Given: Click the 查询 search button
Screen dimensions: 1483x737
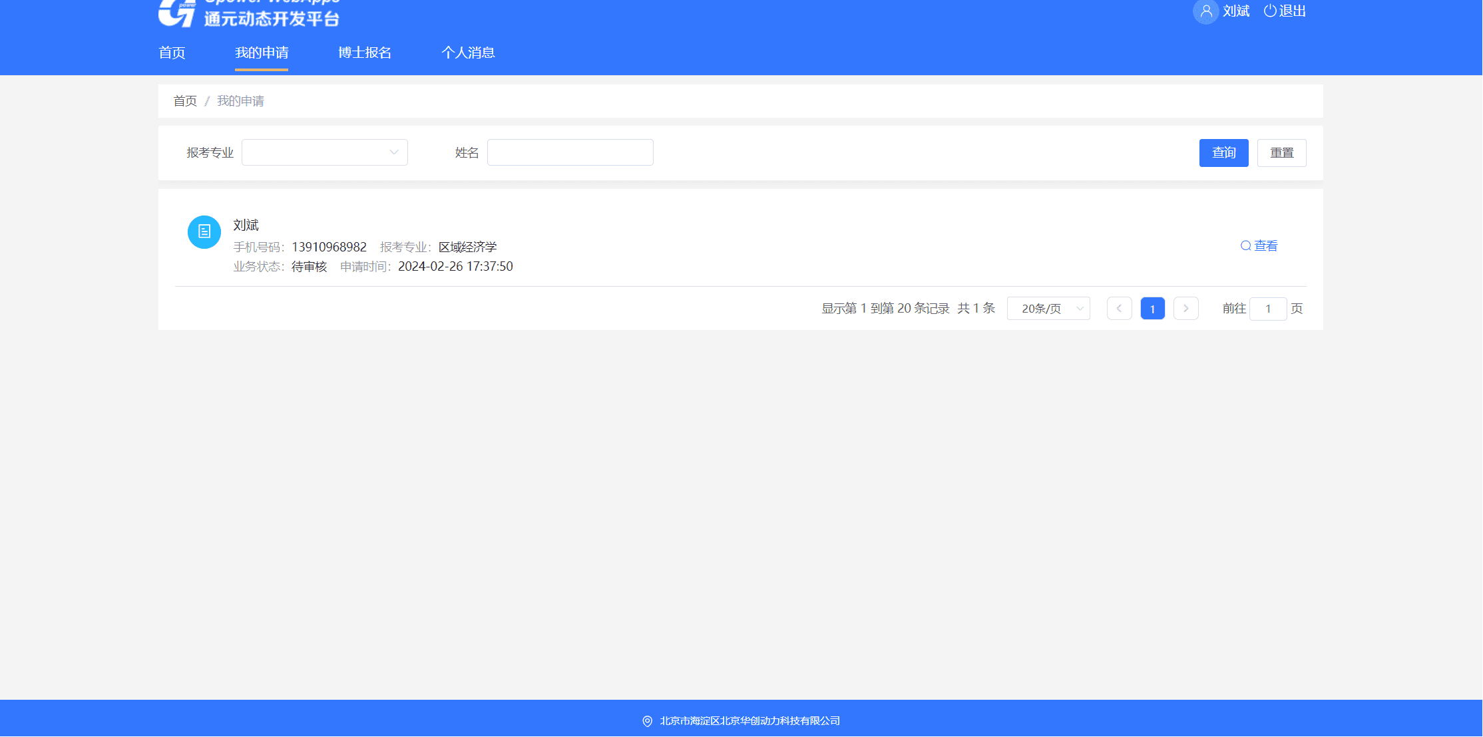Looking at the screenshot, I should [x=1223, y=152].
